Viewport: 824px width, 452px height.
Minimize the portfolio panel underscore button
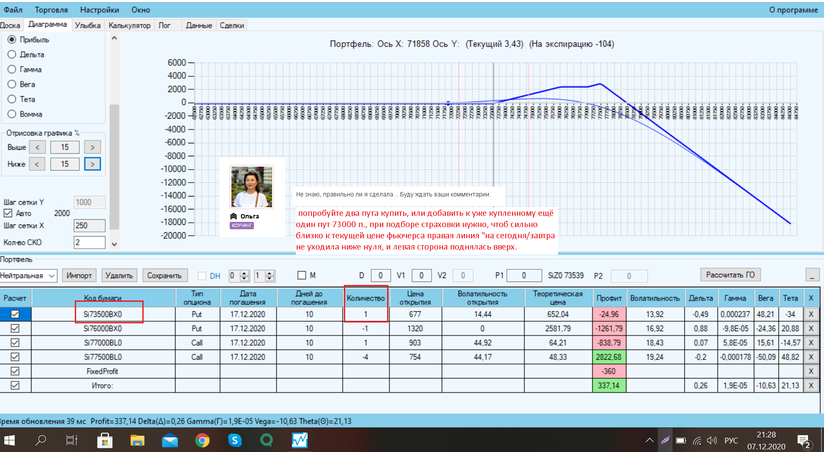[x=812, y=275]
